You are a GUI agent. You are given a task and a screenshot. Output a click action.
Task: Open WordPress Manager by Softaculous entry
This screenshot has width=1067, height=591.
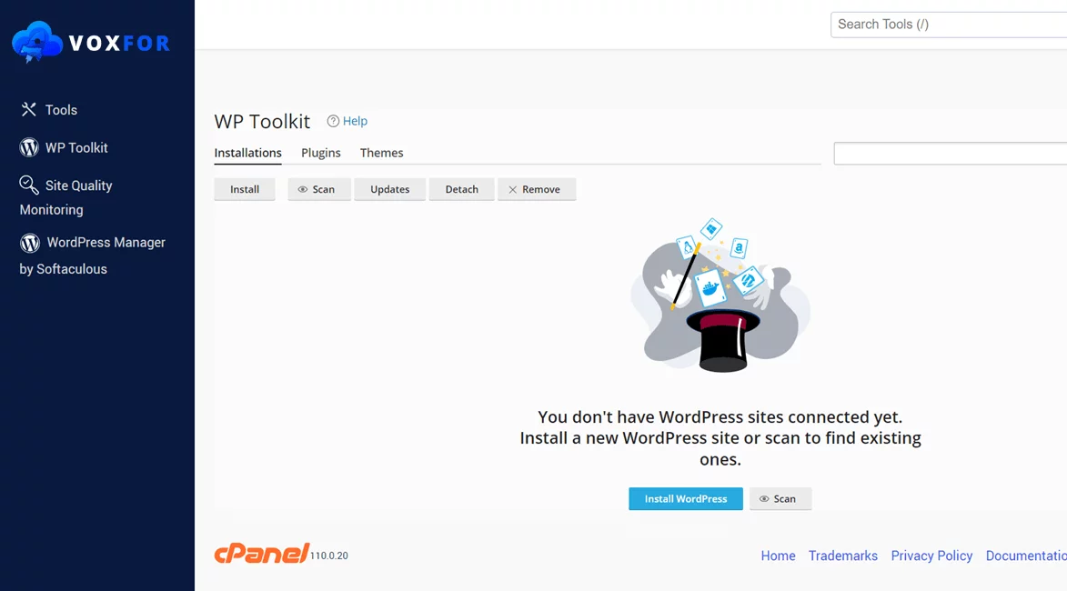click(x=93, y=255)
